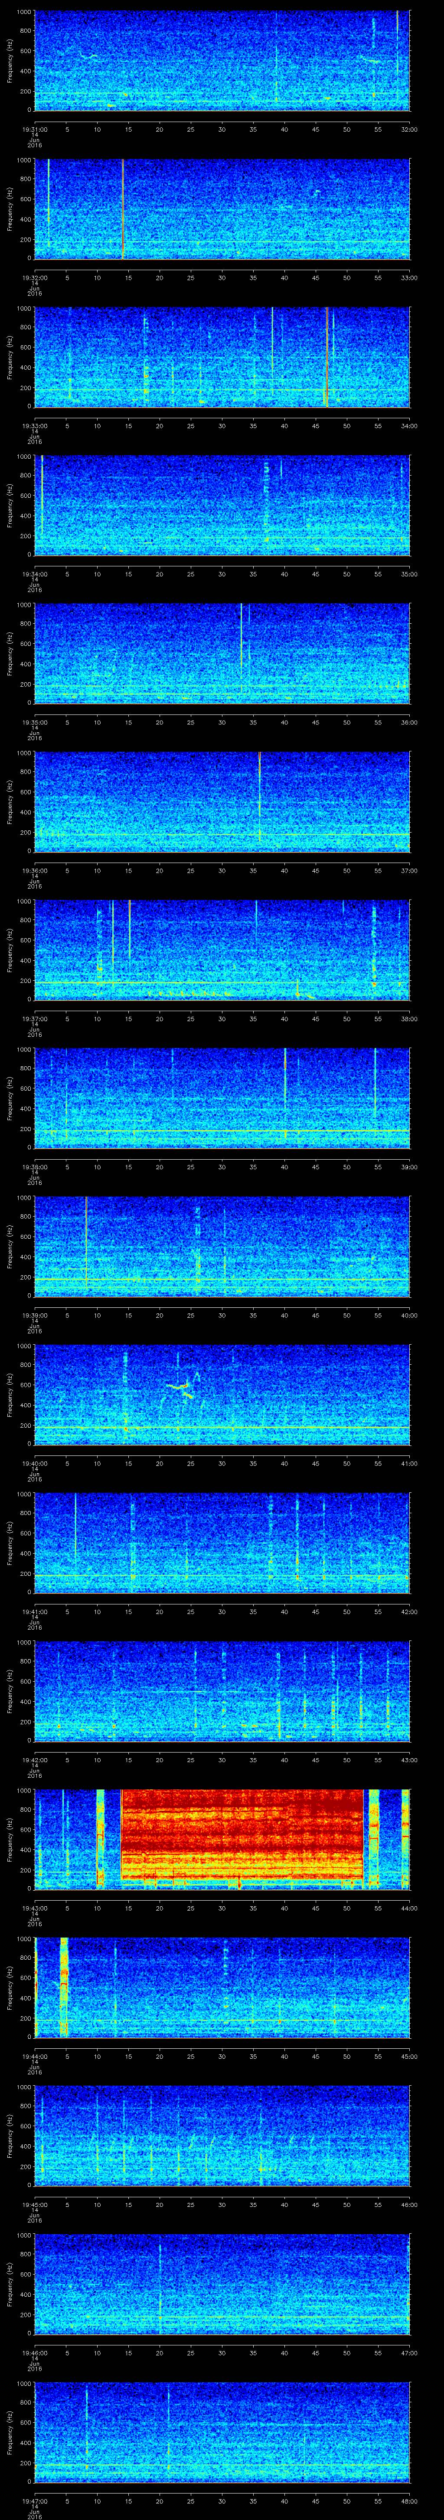This screenshot has width=444, height=2520.
Task: Select the spectrogram panel starting at 19:41:00
Action: click(x=222, y=1543)
